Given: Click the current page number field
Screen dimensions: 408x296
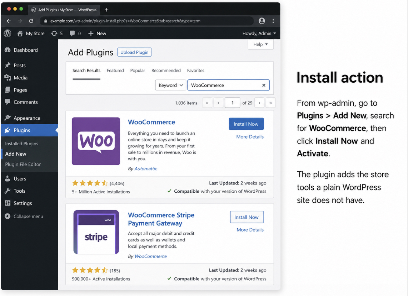Looking at the screenshot, I should (232, 103).
